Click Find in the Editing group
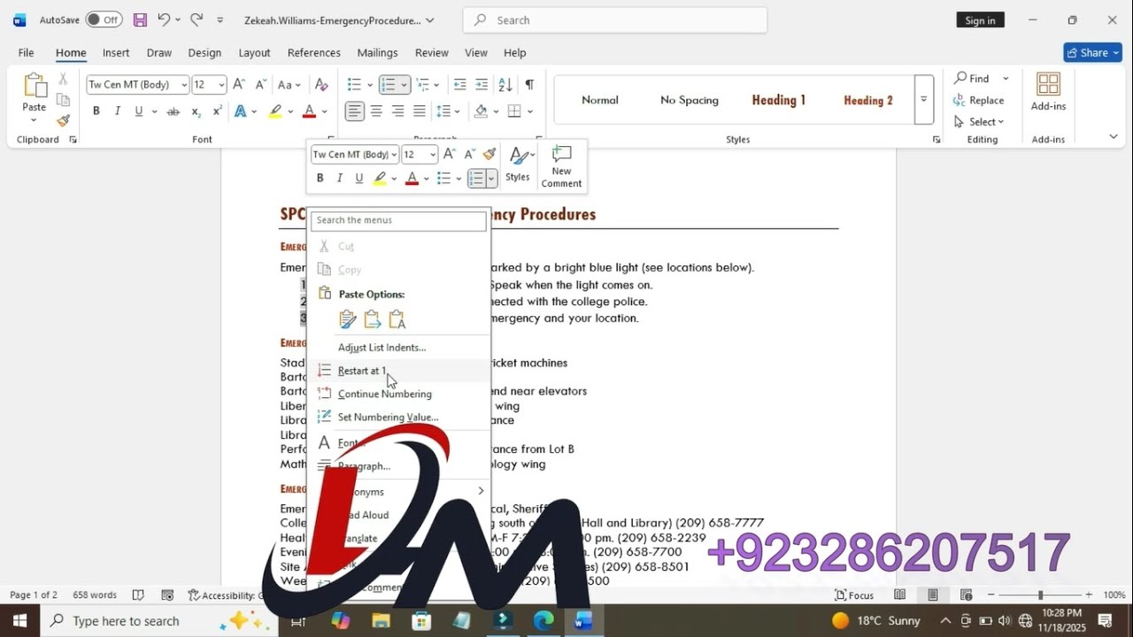Screen dimensions: 1133x637 pos(971,79)
